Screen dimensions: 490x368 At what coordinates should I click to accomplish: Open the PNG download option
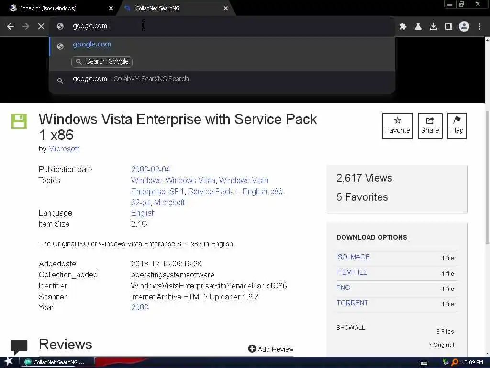click(343, 287)
